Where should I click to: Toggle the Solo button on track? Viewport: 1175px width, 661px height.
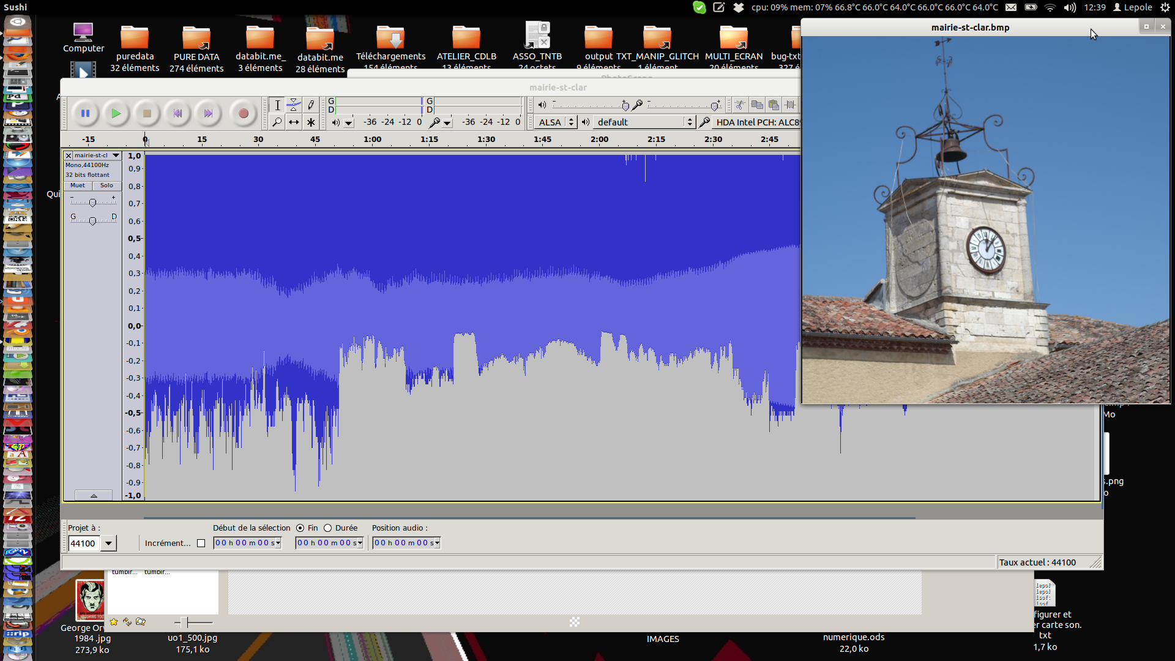(x=106, y=185)
